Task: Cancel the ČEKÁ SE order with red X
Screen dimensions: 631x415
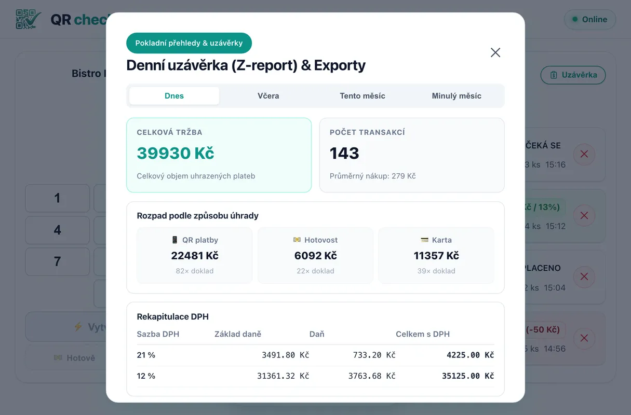Action: (584, 154)
